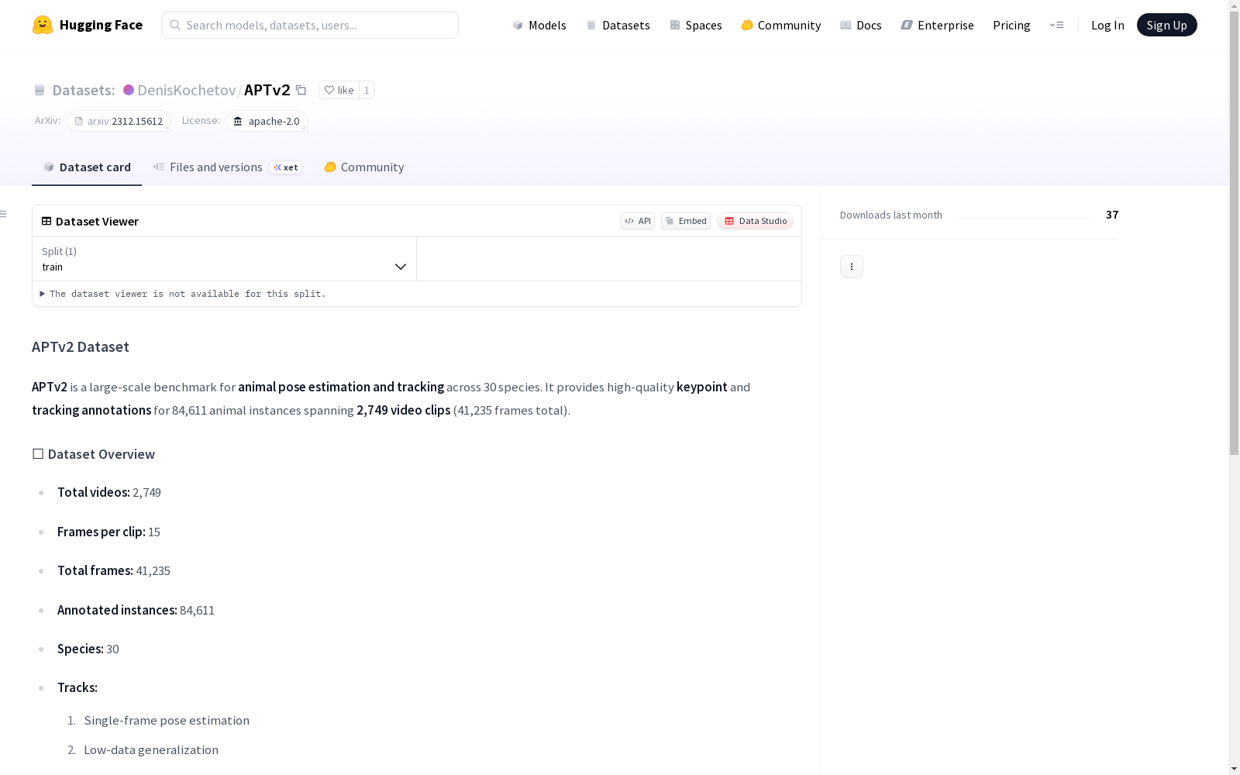This screenshot has height=775, width=1240.
Task: Click the Total frames: 41,235 item
Action: [114, 570]
